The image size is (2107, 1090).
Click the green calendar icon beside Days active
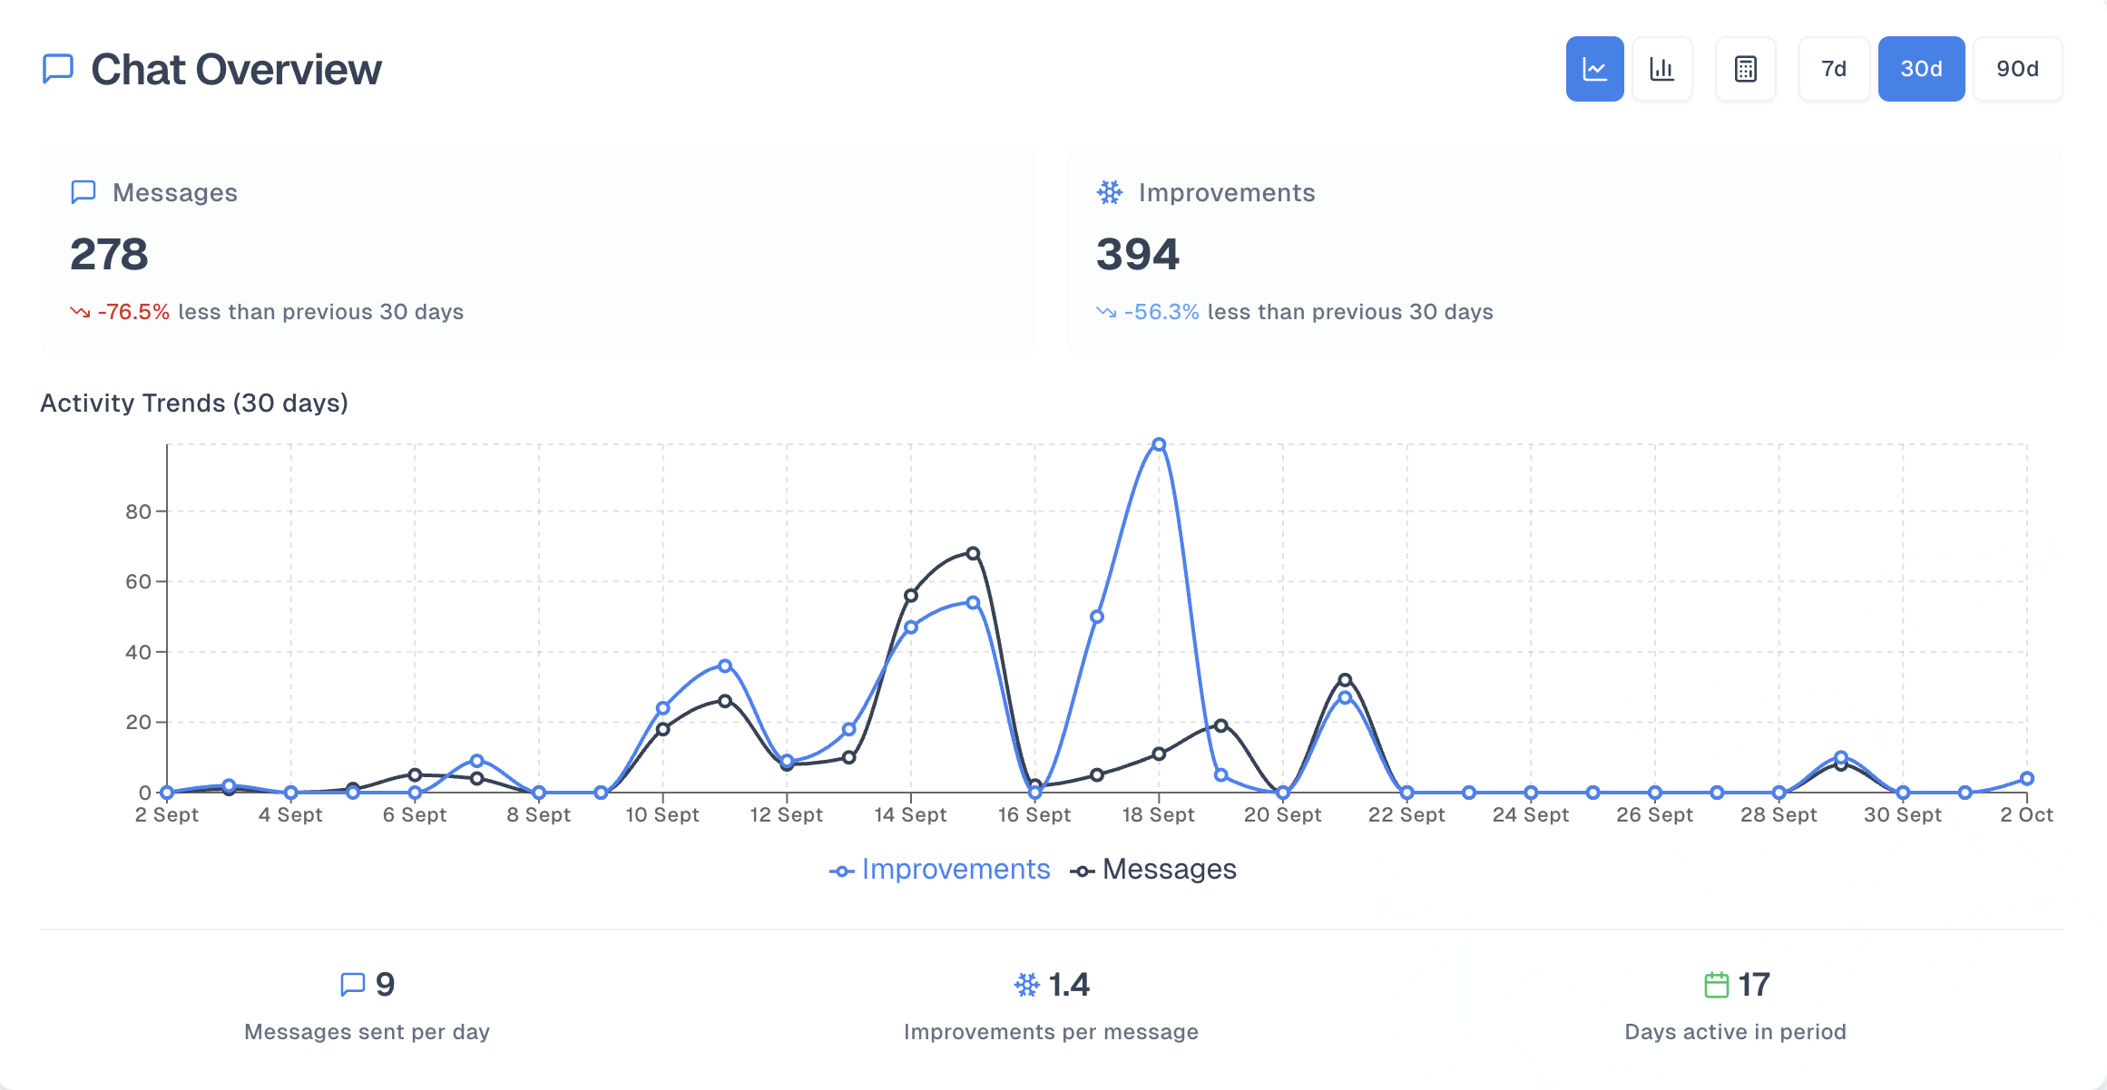tap(1715, 984)
